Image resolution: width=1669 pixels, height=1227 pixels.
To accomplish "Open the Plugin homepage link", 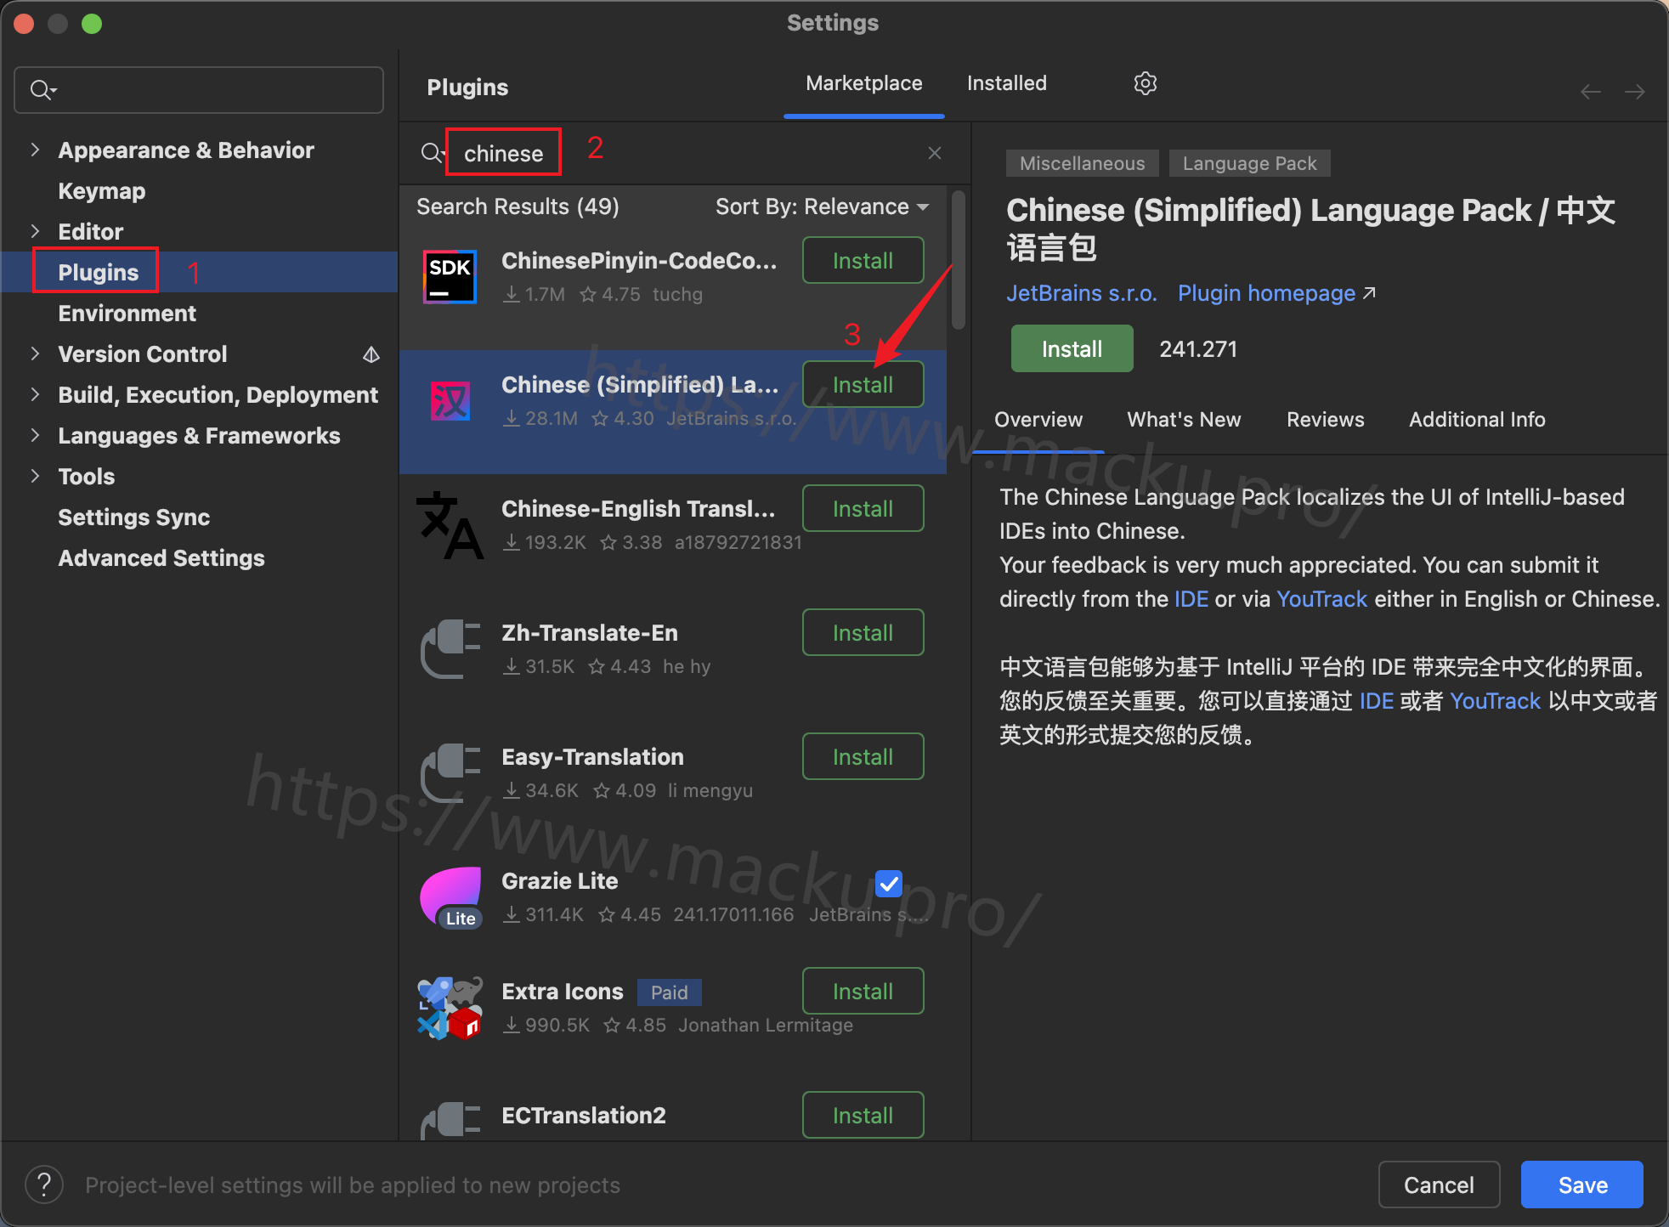I will 1266,293.
